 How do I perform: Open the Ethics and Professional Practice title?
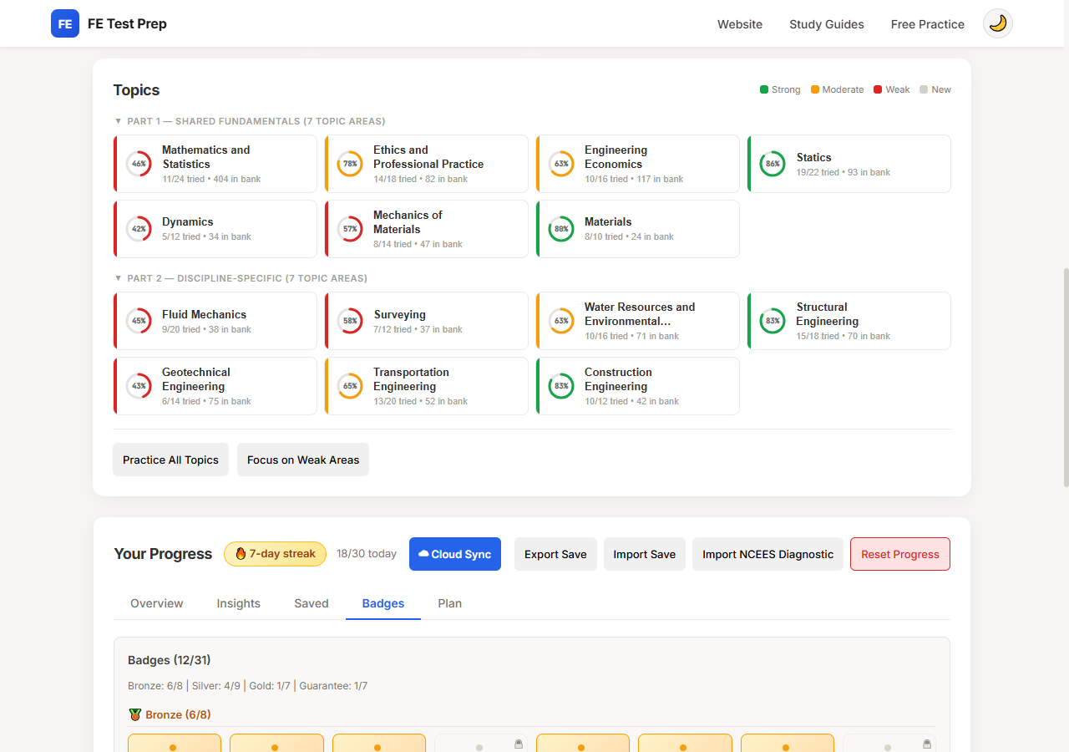click(428, 157)
